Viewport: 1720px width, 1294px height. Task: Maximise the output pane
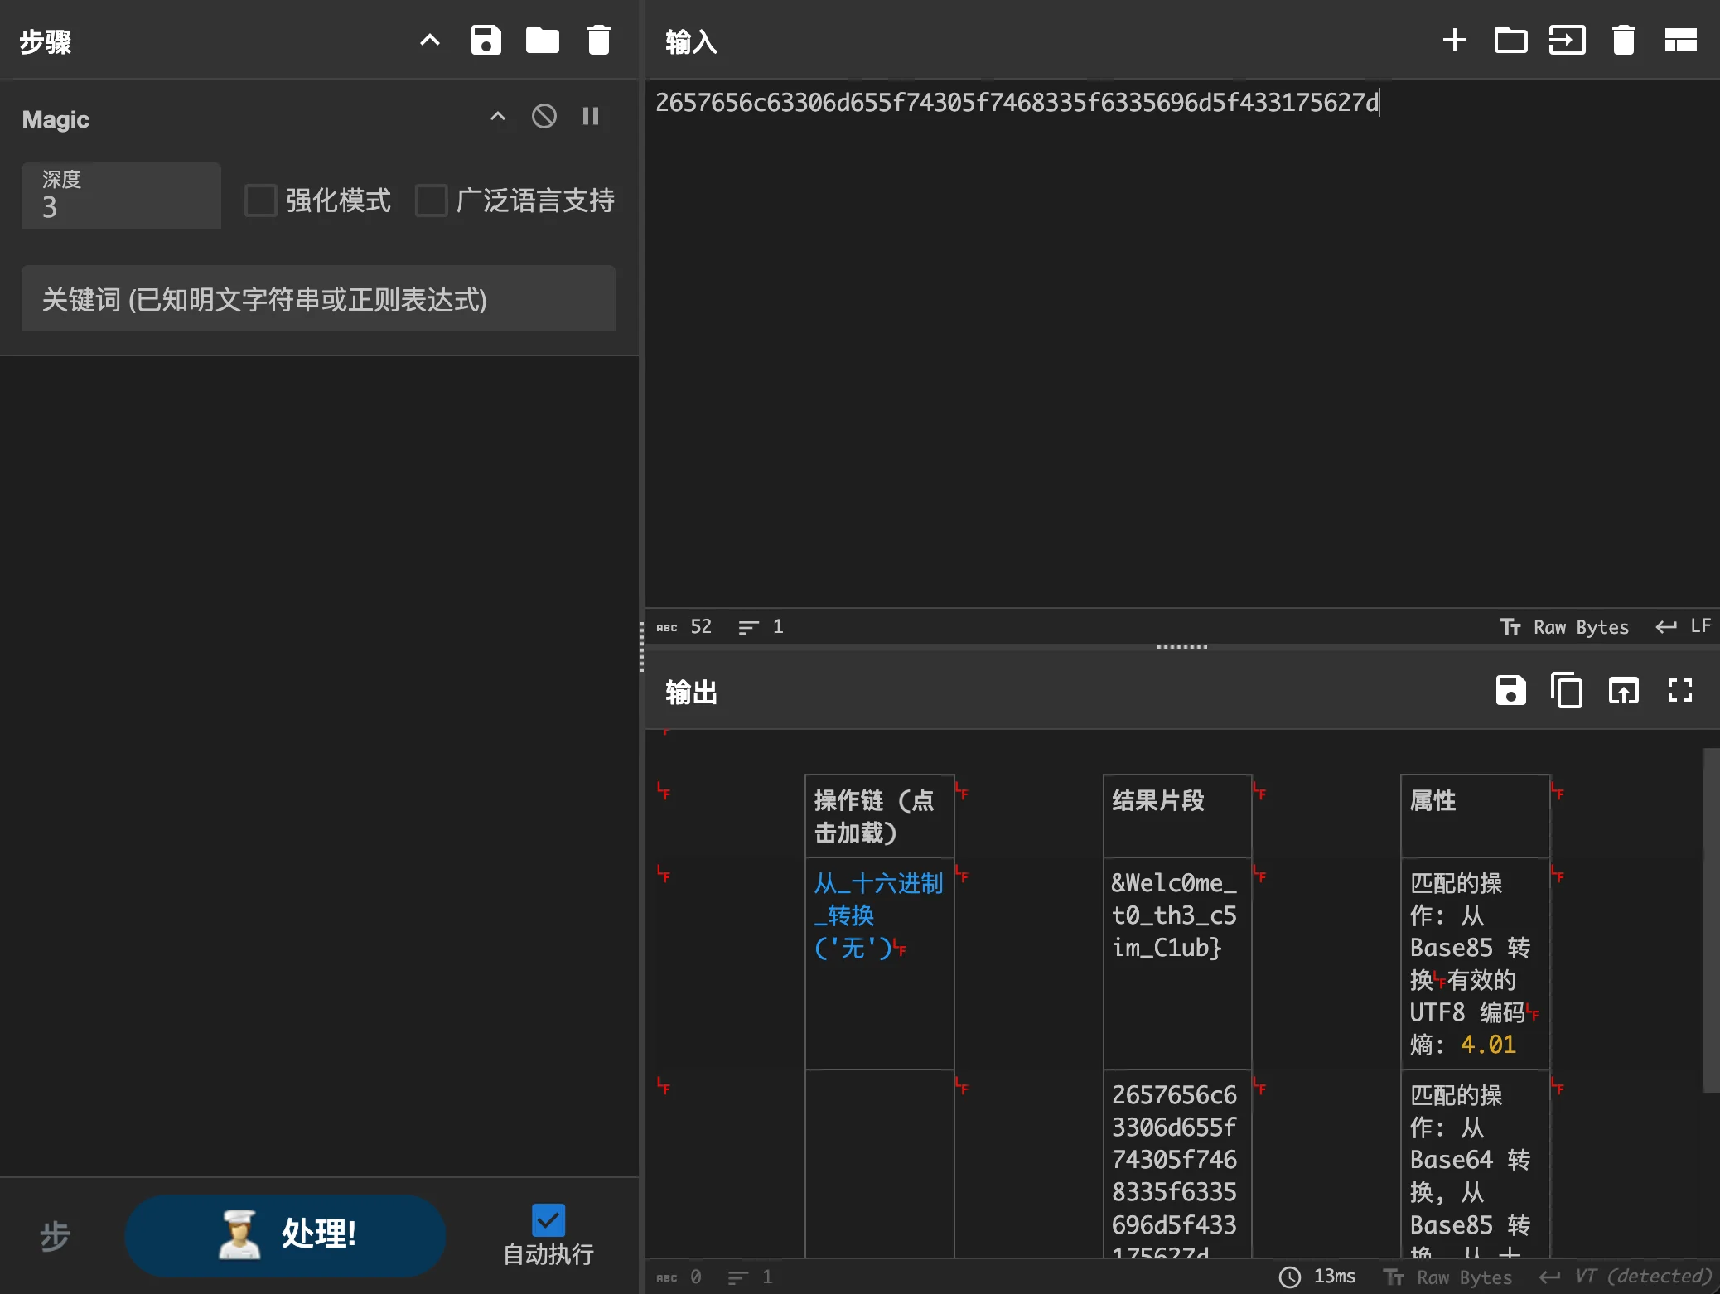pyautogui.click(x=1679, y=690)
